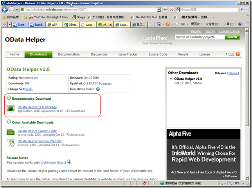Viewport: 252px width, 188px height.
Task: Start search with the magnifier icon
Action: tap(242, 10)
